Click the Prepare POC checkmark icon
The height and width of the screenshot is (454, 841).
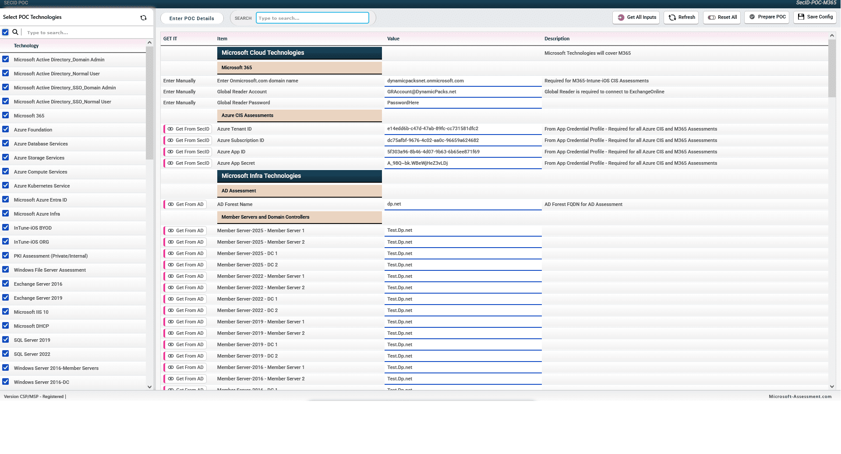click(752, 17)
